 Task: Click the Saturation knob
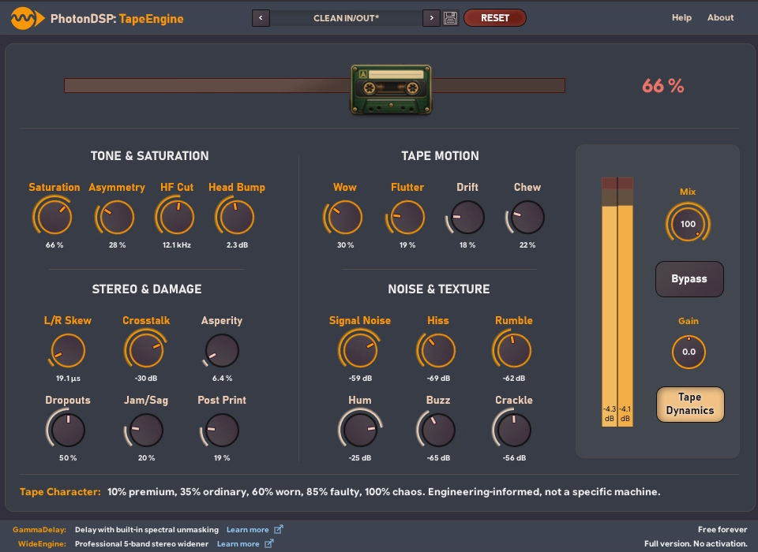54,218
